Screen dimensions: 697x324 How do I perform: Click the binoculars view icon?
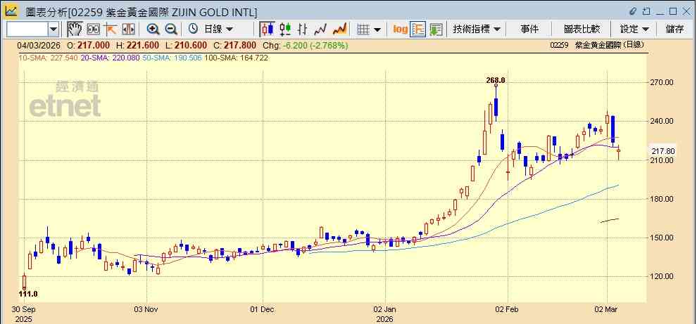[x=93, y=30]
